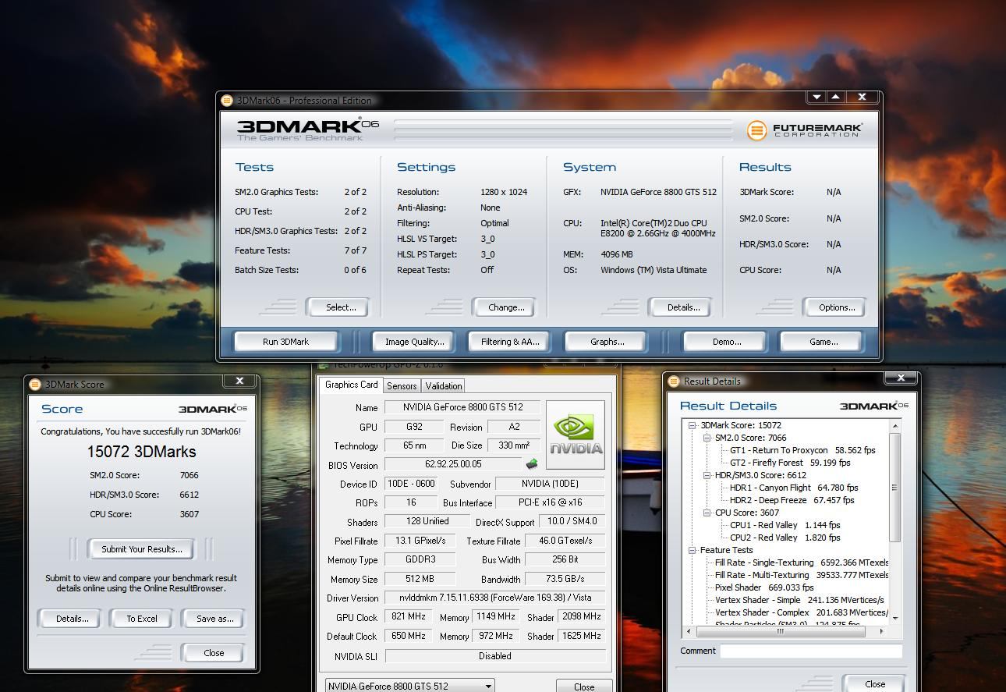Image resolution: width=1006 pixels, height=692 pixels.
Task: Click the 3DMark Score window title icon
Action: tap(34, 384)
